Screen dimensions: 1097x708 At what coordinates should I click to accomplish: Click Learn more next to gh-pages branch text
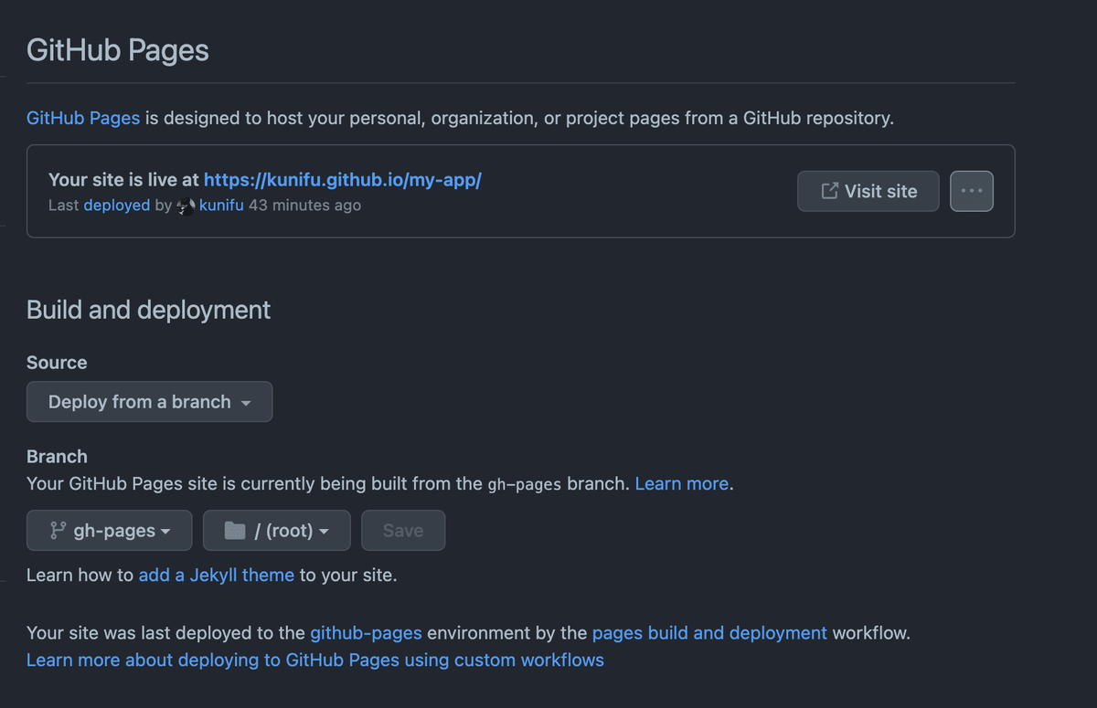[681, 483]
